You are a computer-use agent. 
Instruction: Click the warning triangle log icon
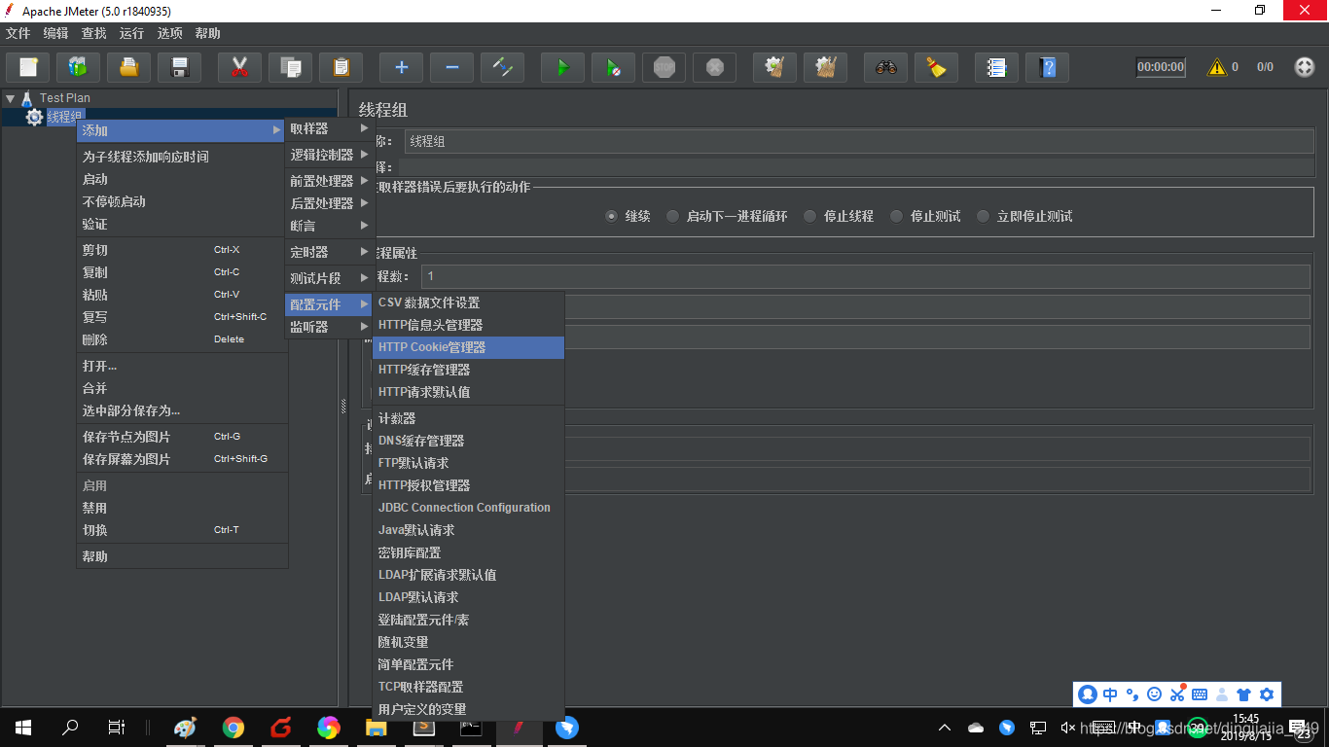[1216, 67]
